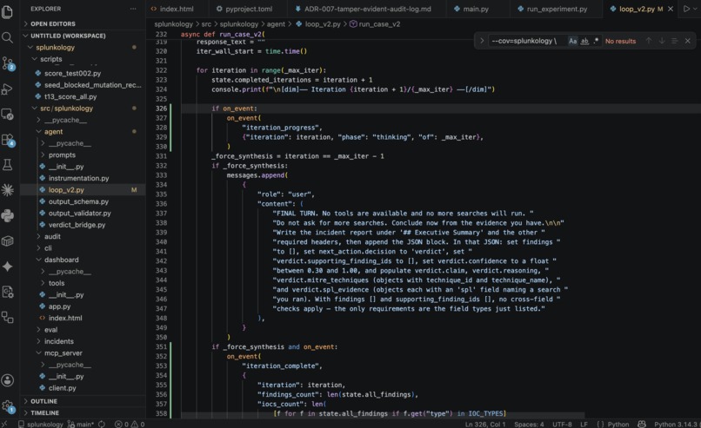701x428 pixels.
Task: Open the Remote Explorer view
Action: tap(8, 115)
